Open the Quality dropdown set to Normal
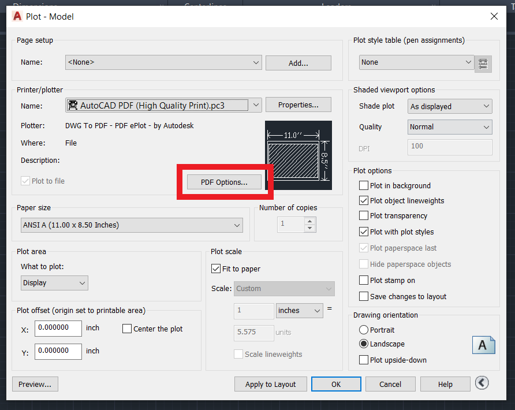515x410 pixels. coord(450,127)
